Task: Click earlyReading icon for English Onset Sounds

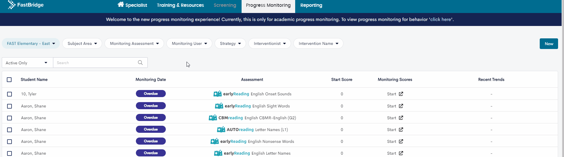Action: pos(218,94)
